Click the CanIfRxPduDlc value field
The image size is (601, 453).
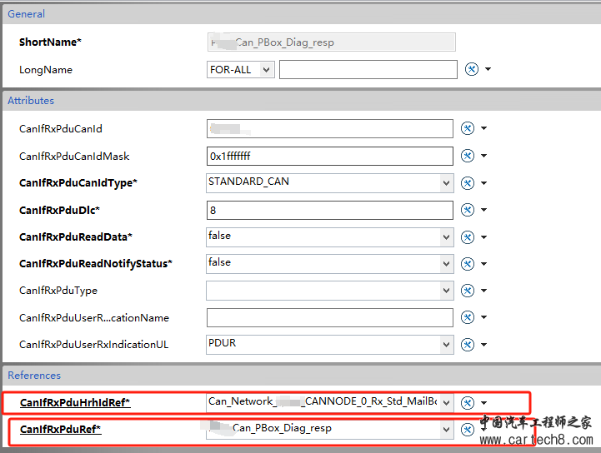click(x=329, y=210)
